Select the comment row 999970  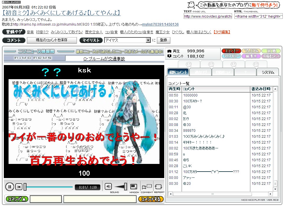click(220, 130)
